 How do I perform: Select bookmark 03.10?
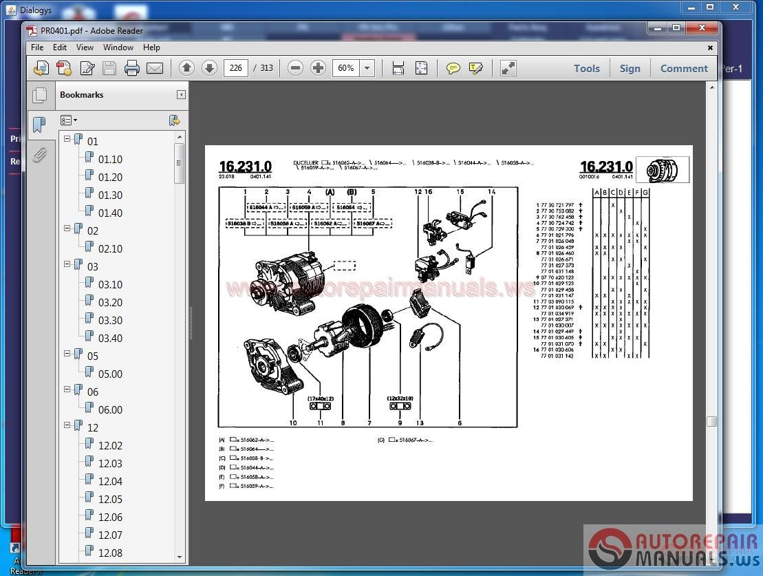(111, 284)
